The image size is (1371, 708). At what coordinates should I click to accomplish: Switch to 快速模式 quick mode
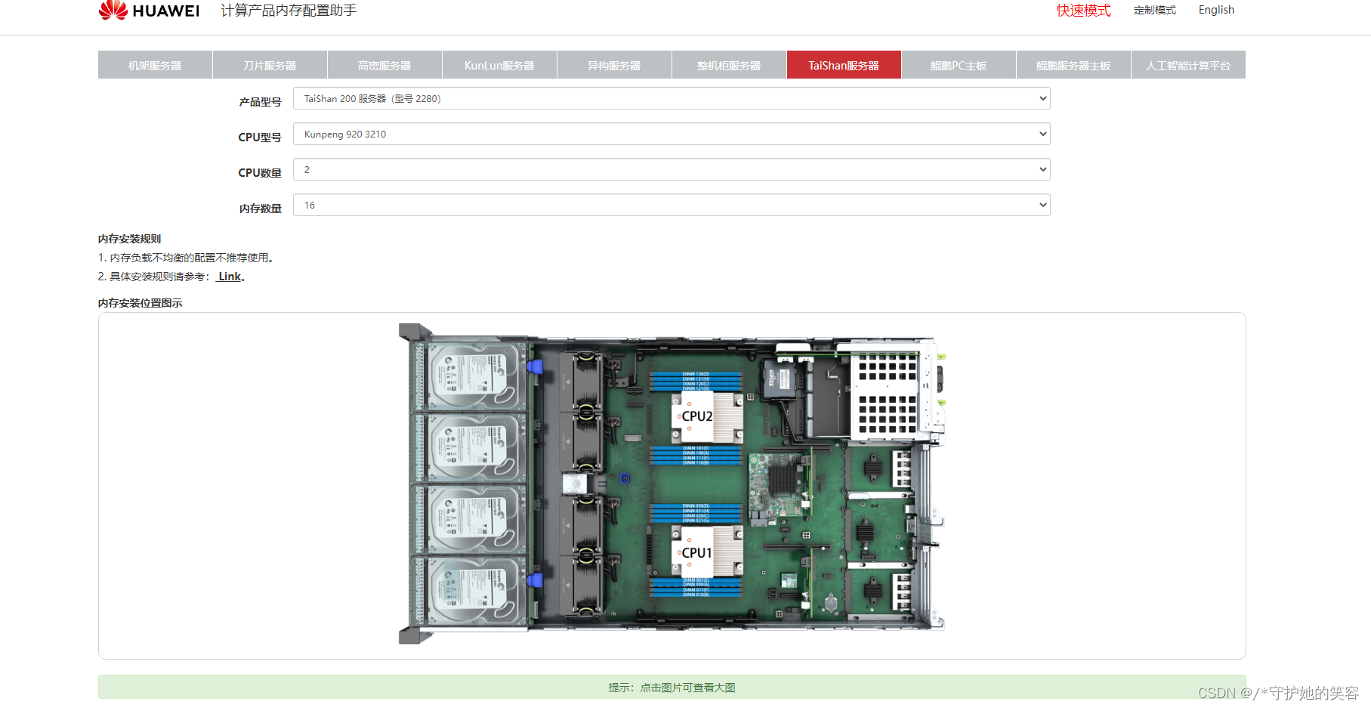(1083, 10)
